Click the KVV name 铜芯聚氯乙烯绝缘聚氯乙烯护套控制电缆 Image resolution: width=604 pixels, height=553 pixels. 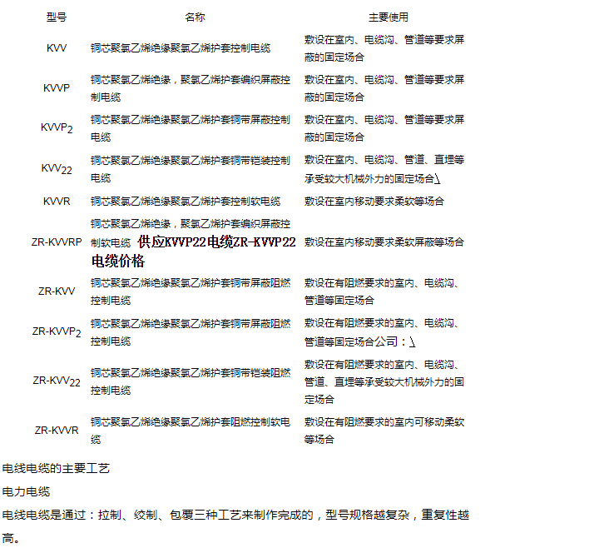[x=180, y=48]
